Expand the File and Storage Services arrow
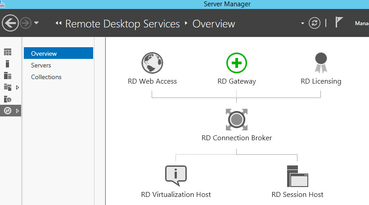 point(18,87)
